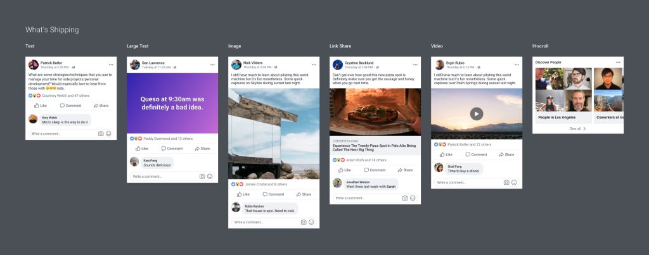
Task: Click Kory Welch's commenter avatar
Action: [x=33, y=119]
